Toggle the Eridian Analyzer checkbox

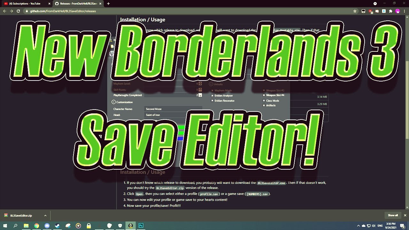coord(212,96)
